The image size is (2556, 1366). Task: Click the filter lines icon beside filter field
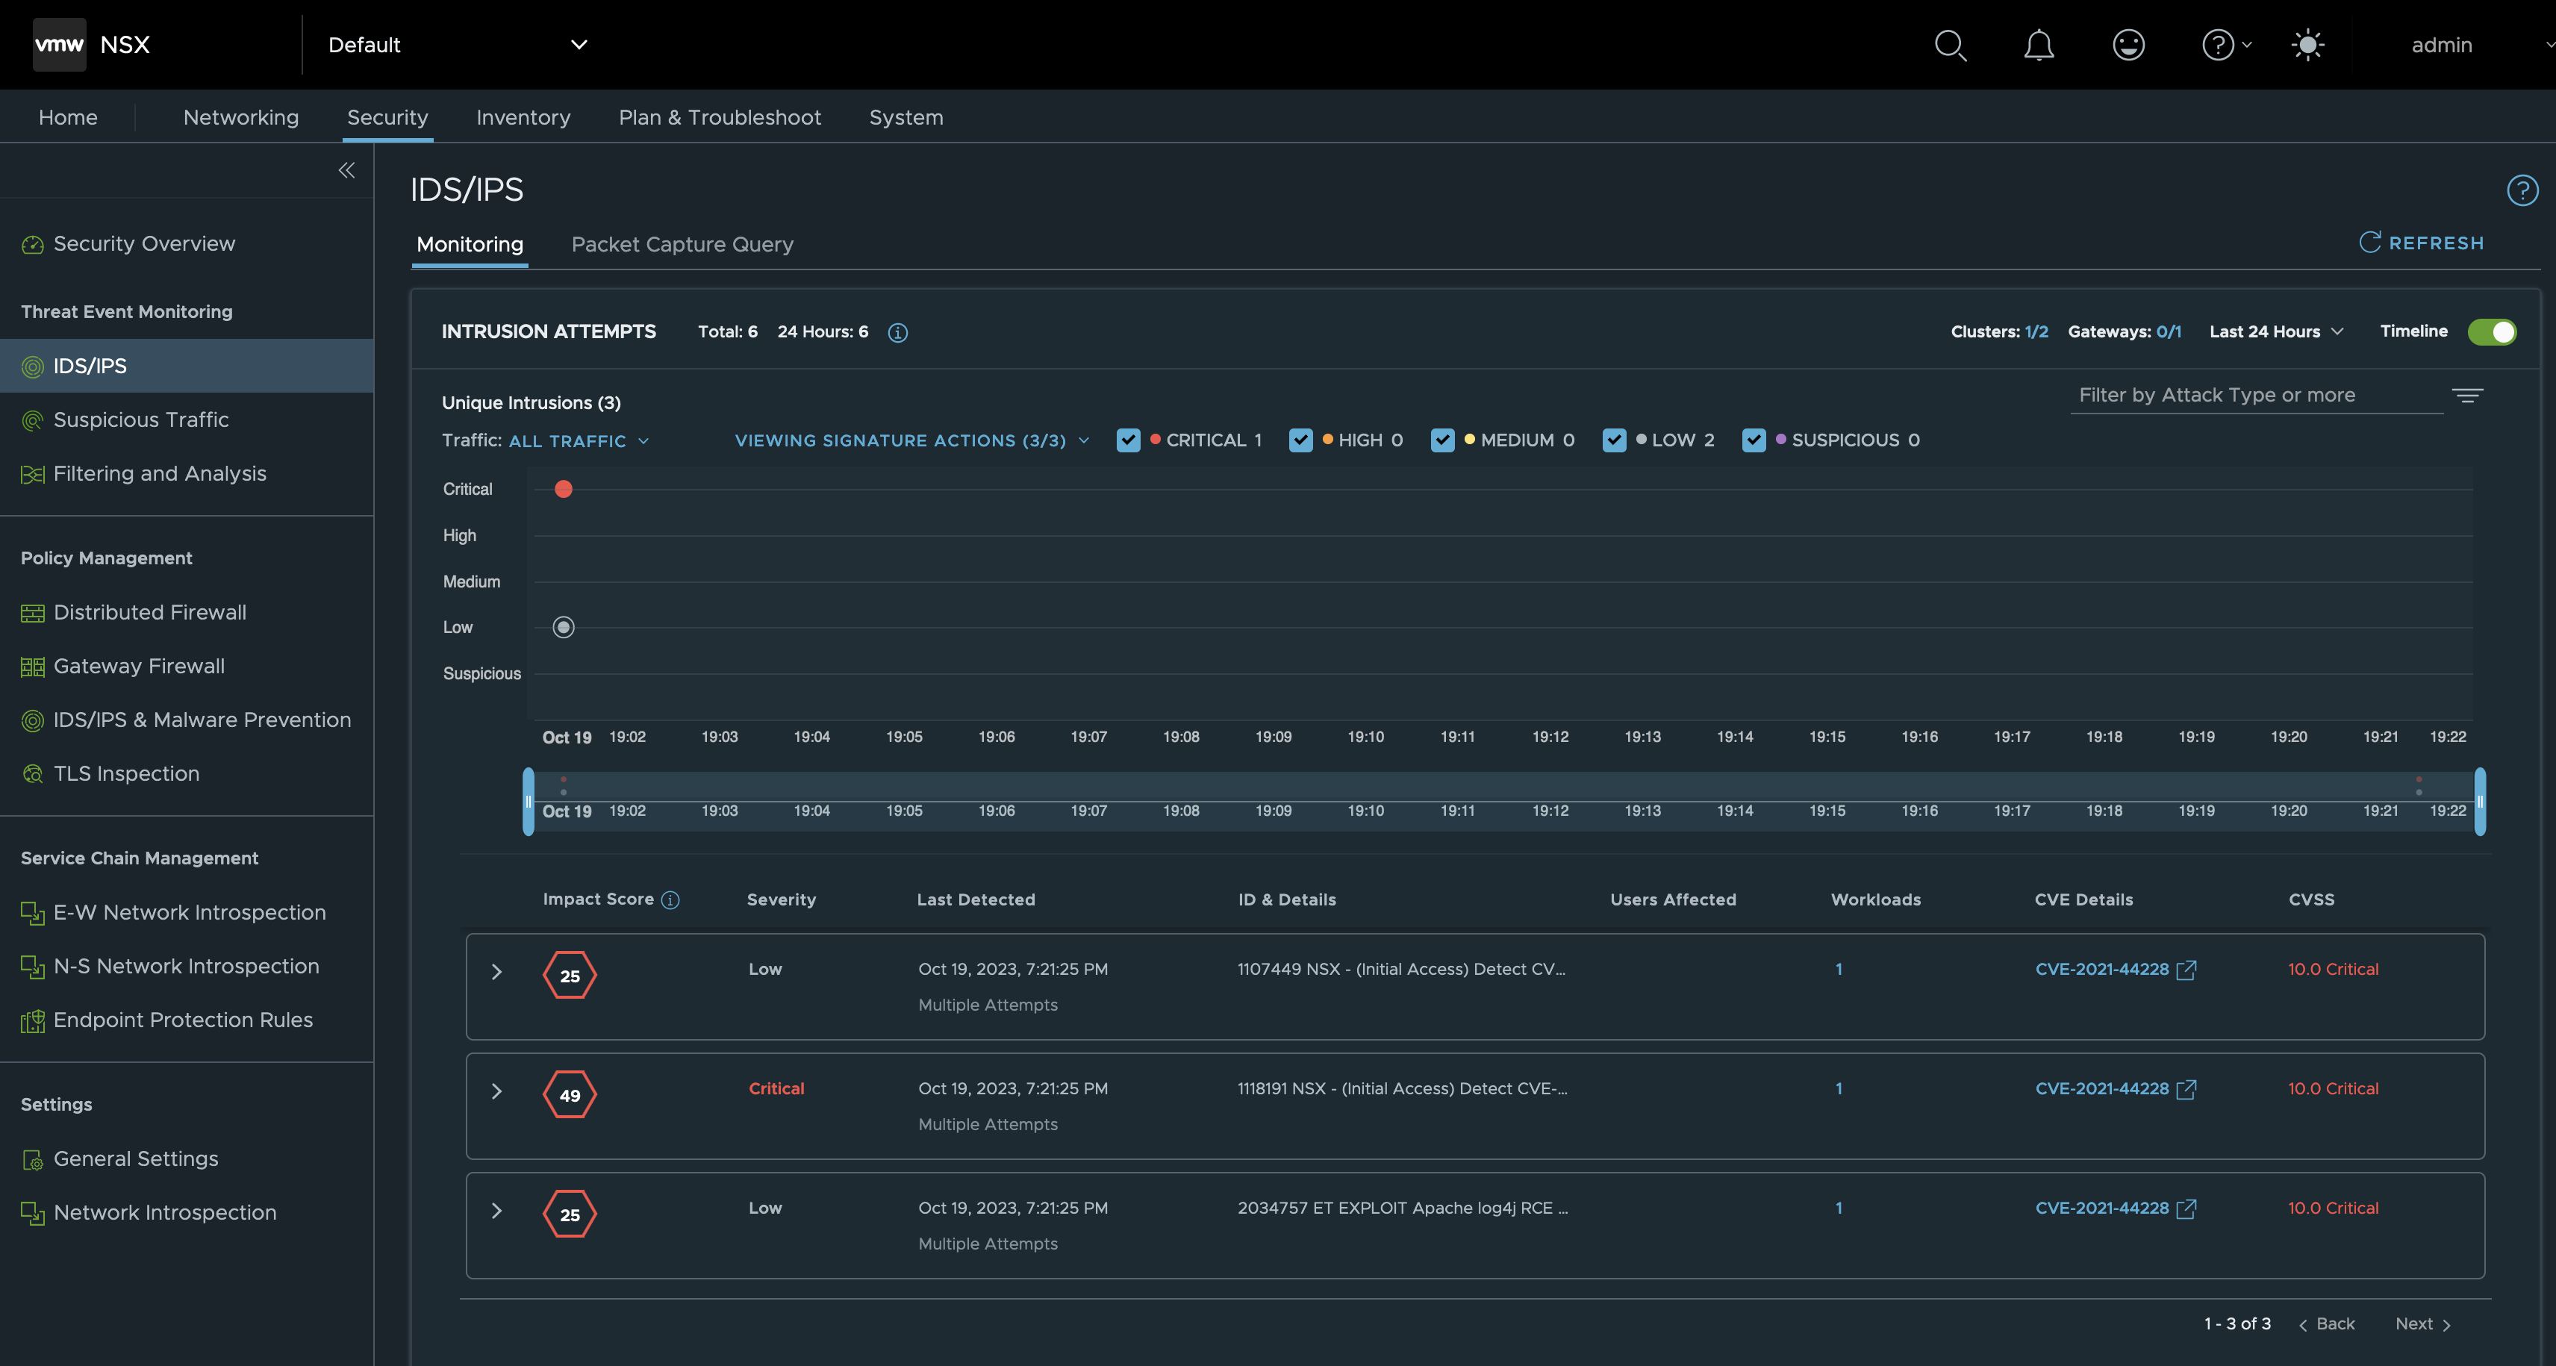2466,396
